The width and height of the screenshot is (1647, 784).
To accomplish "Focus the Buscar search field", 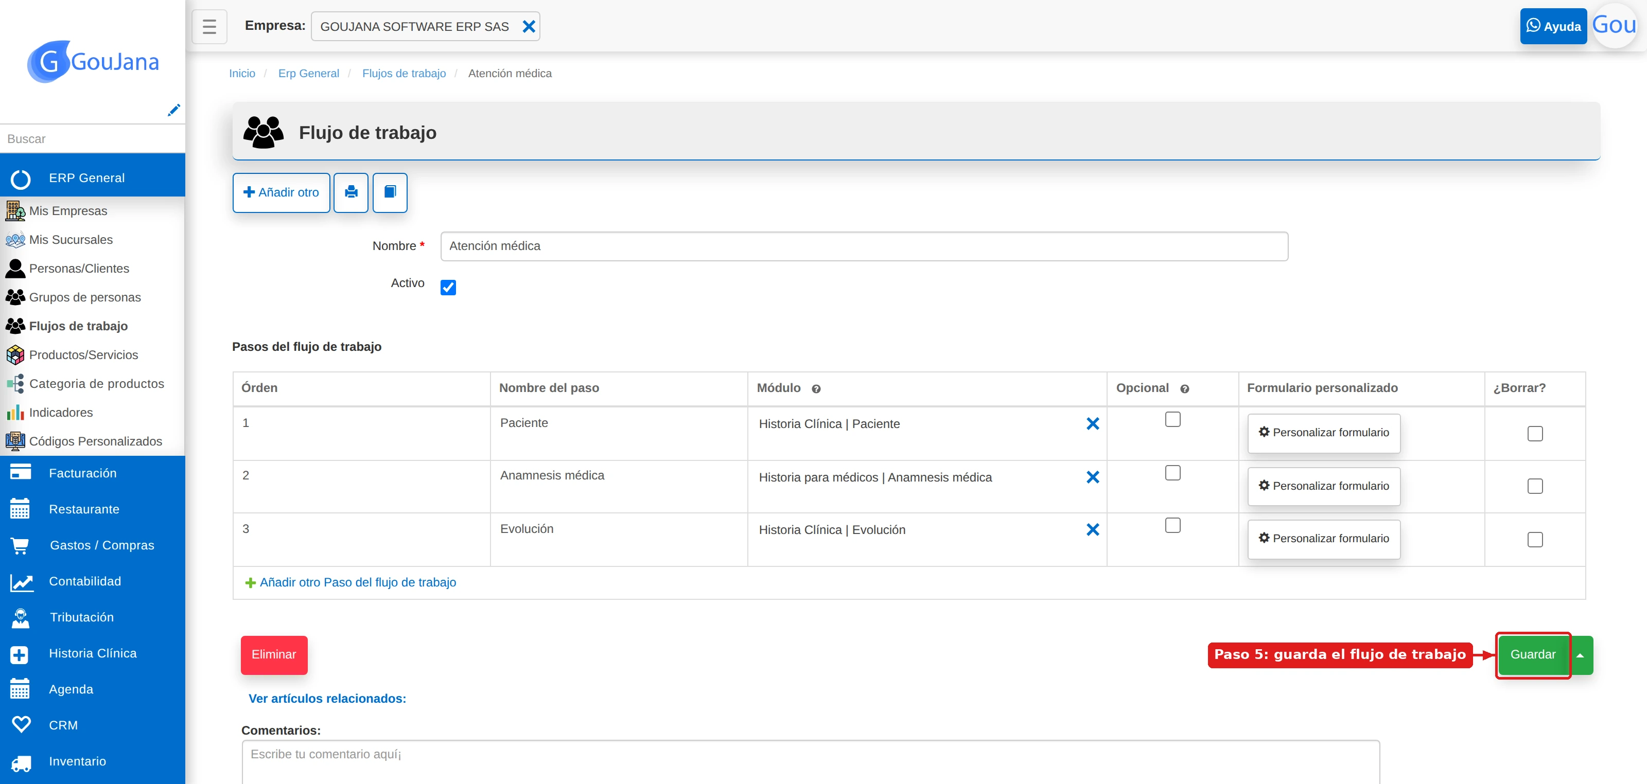I will coord(93,139).
